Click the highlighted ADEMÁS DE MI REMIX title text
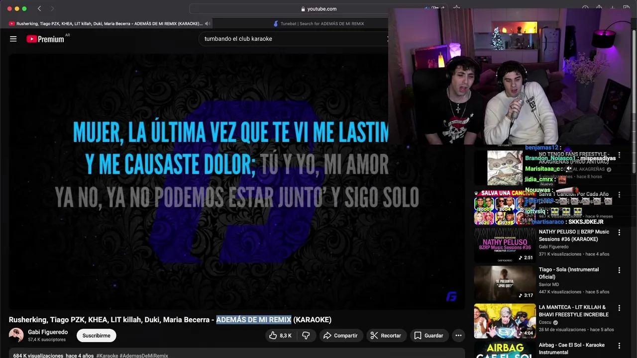The width and height of the screenshot is (637, 358). [254, 320]
